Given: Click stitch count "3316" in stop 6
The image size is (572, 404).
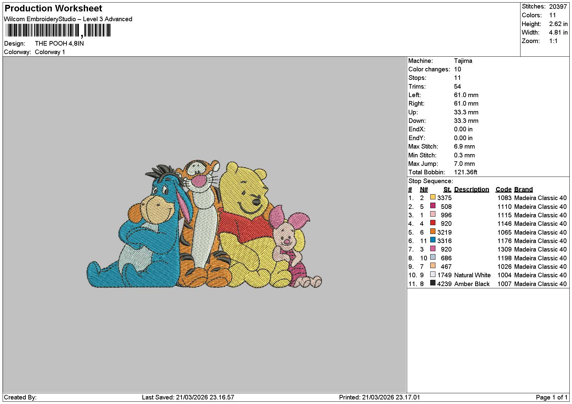Looking at the screenshot, I should 445,241.
